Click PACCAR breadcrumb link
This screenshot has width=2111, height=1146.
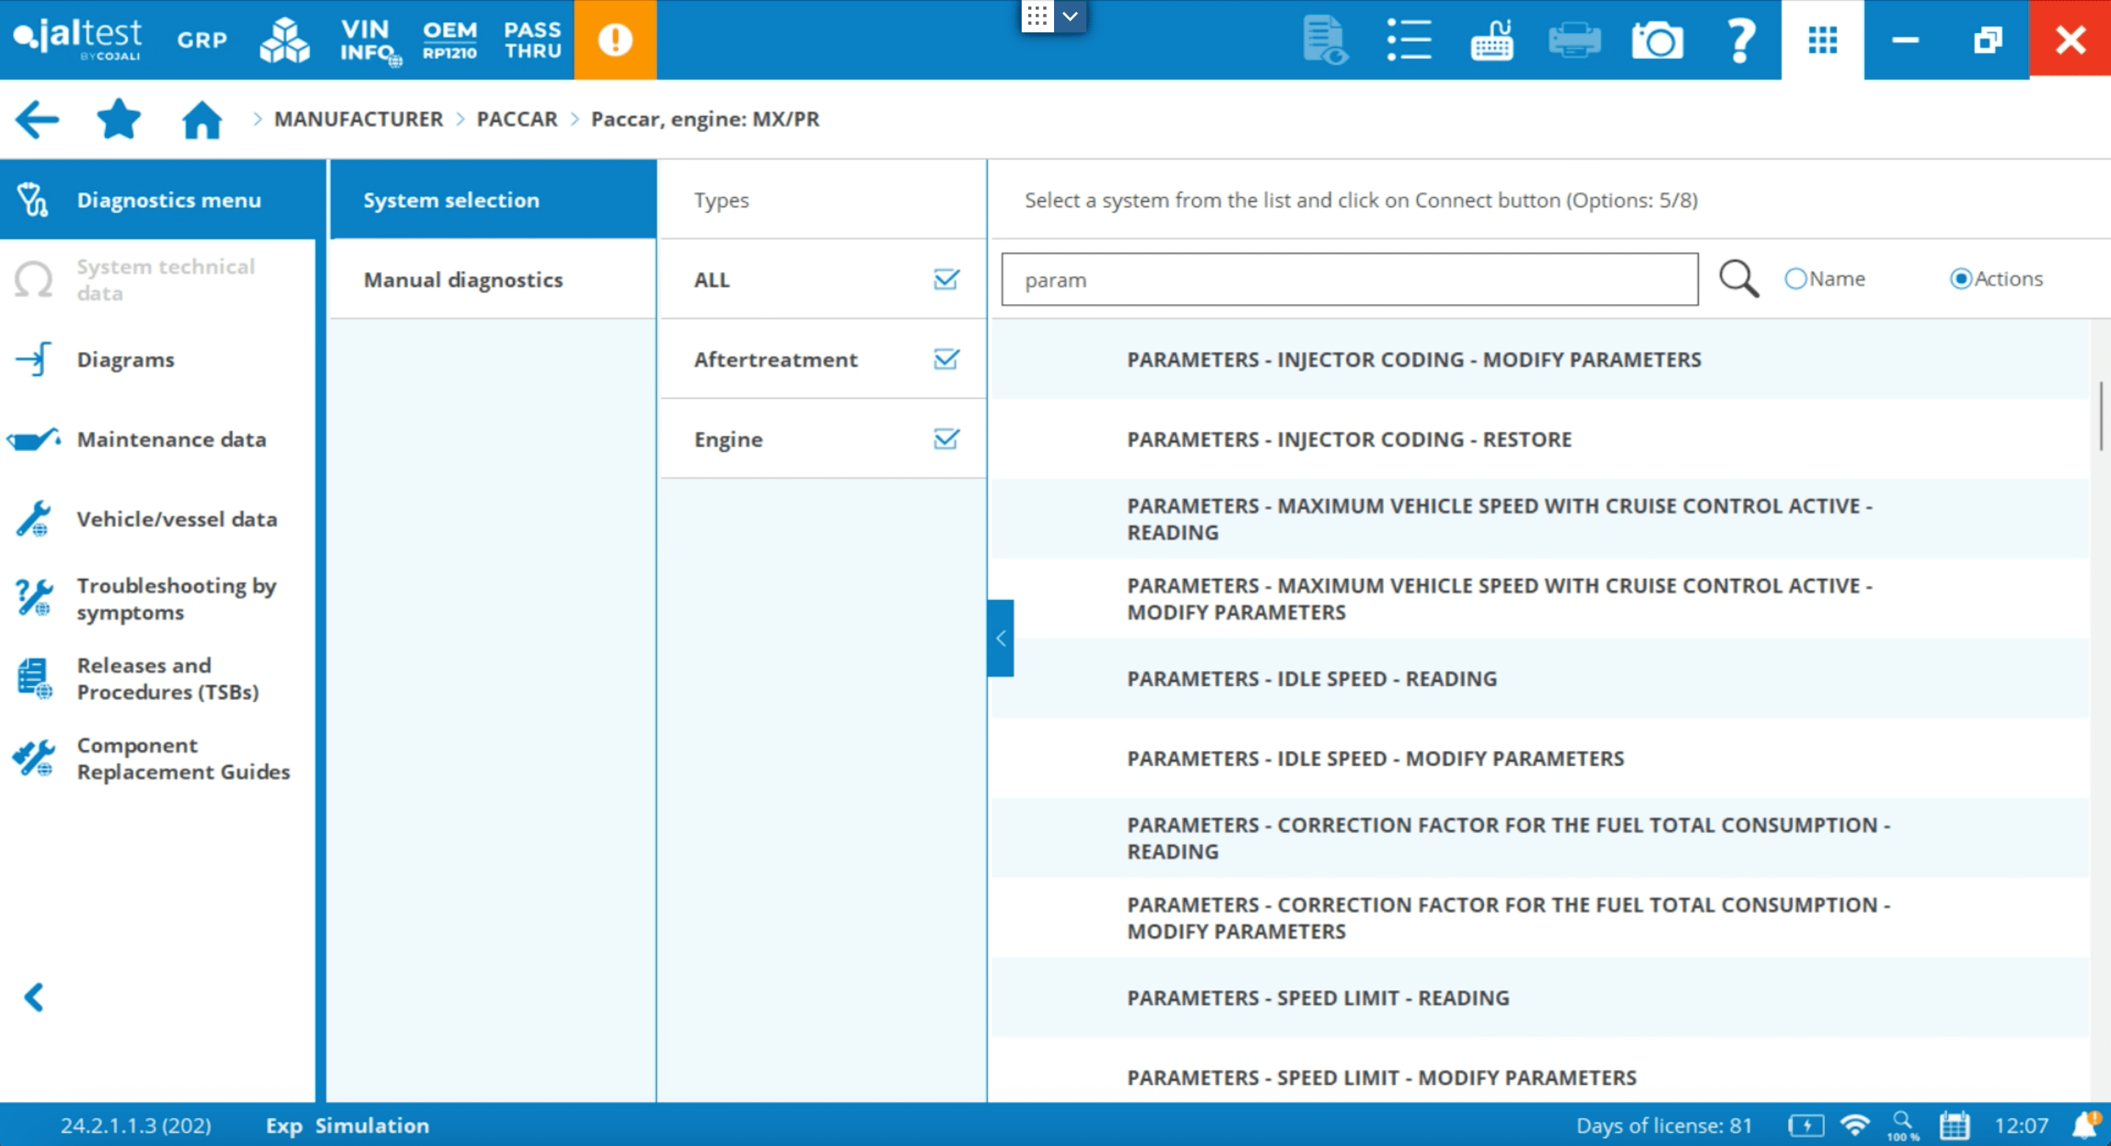516,120
